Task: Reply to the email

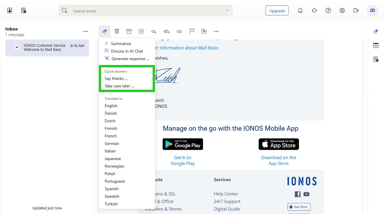Action: [154, 31]
